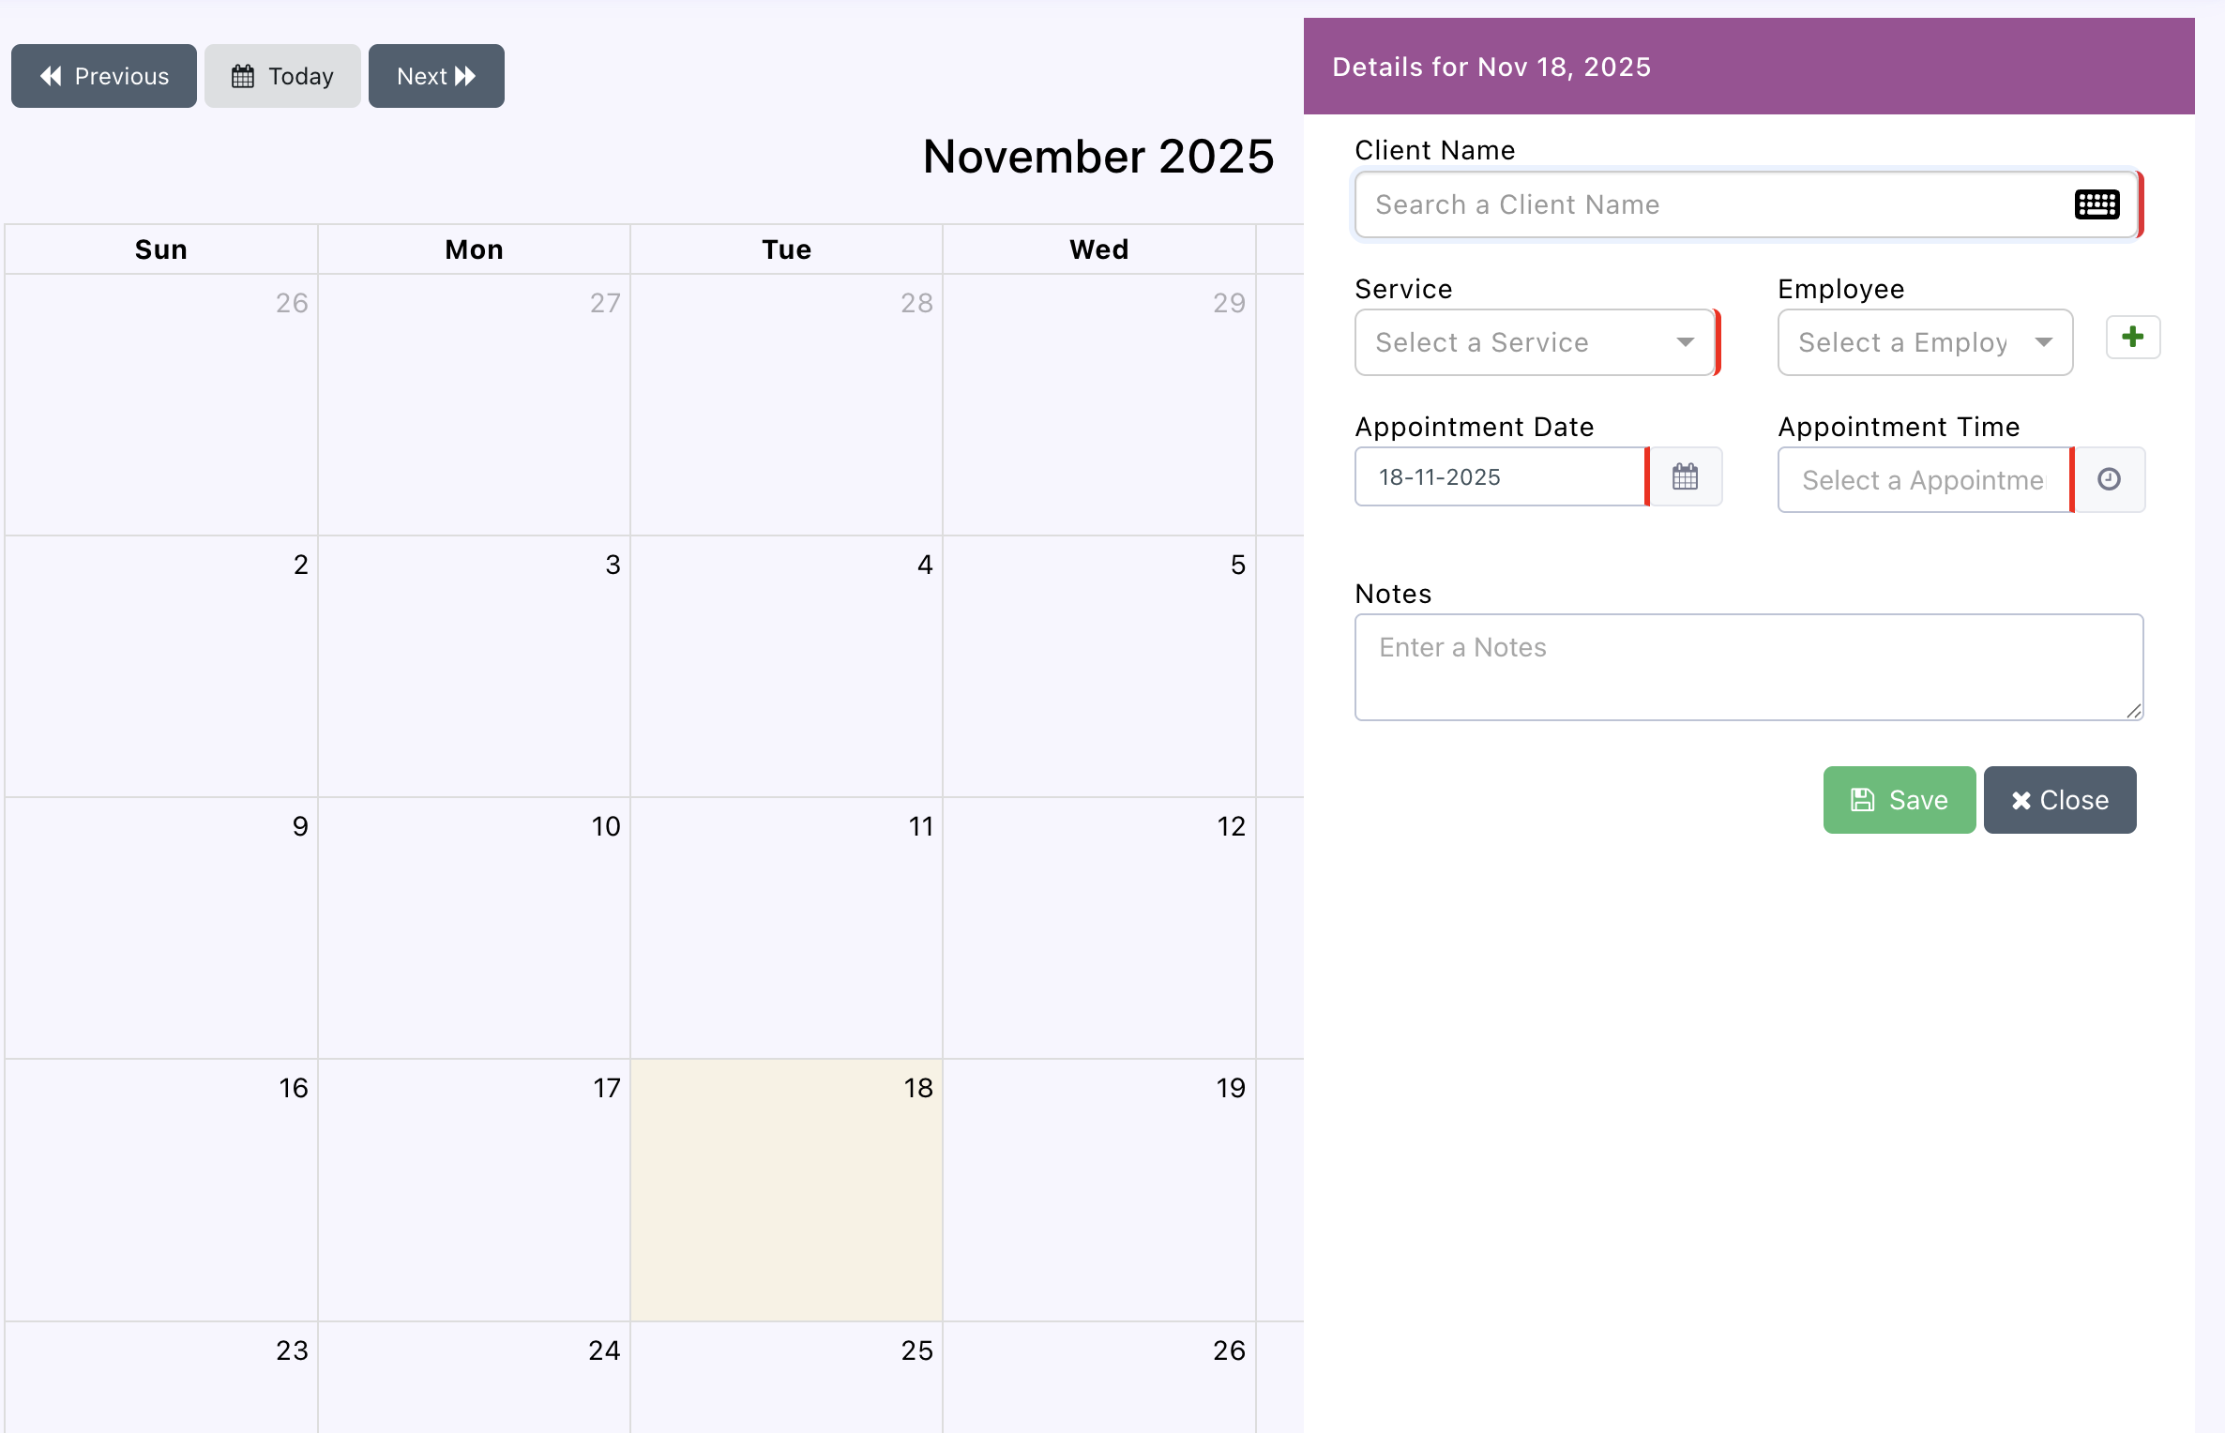Image resolution: width=2225 pixels, height=1433 pixels.
Task: Pick Monday November 3 on the calendar
Action: 474,666
